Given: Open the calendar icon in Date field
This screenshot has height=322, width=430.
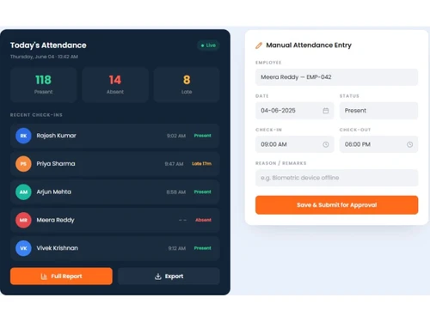Looking at the screenshot, I should tap(326, 111).
